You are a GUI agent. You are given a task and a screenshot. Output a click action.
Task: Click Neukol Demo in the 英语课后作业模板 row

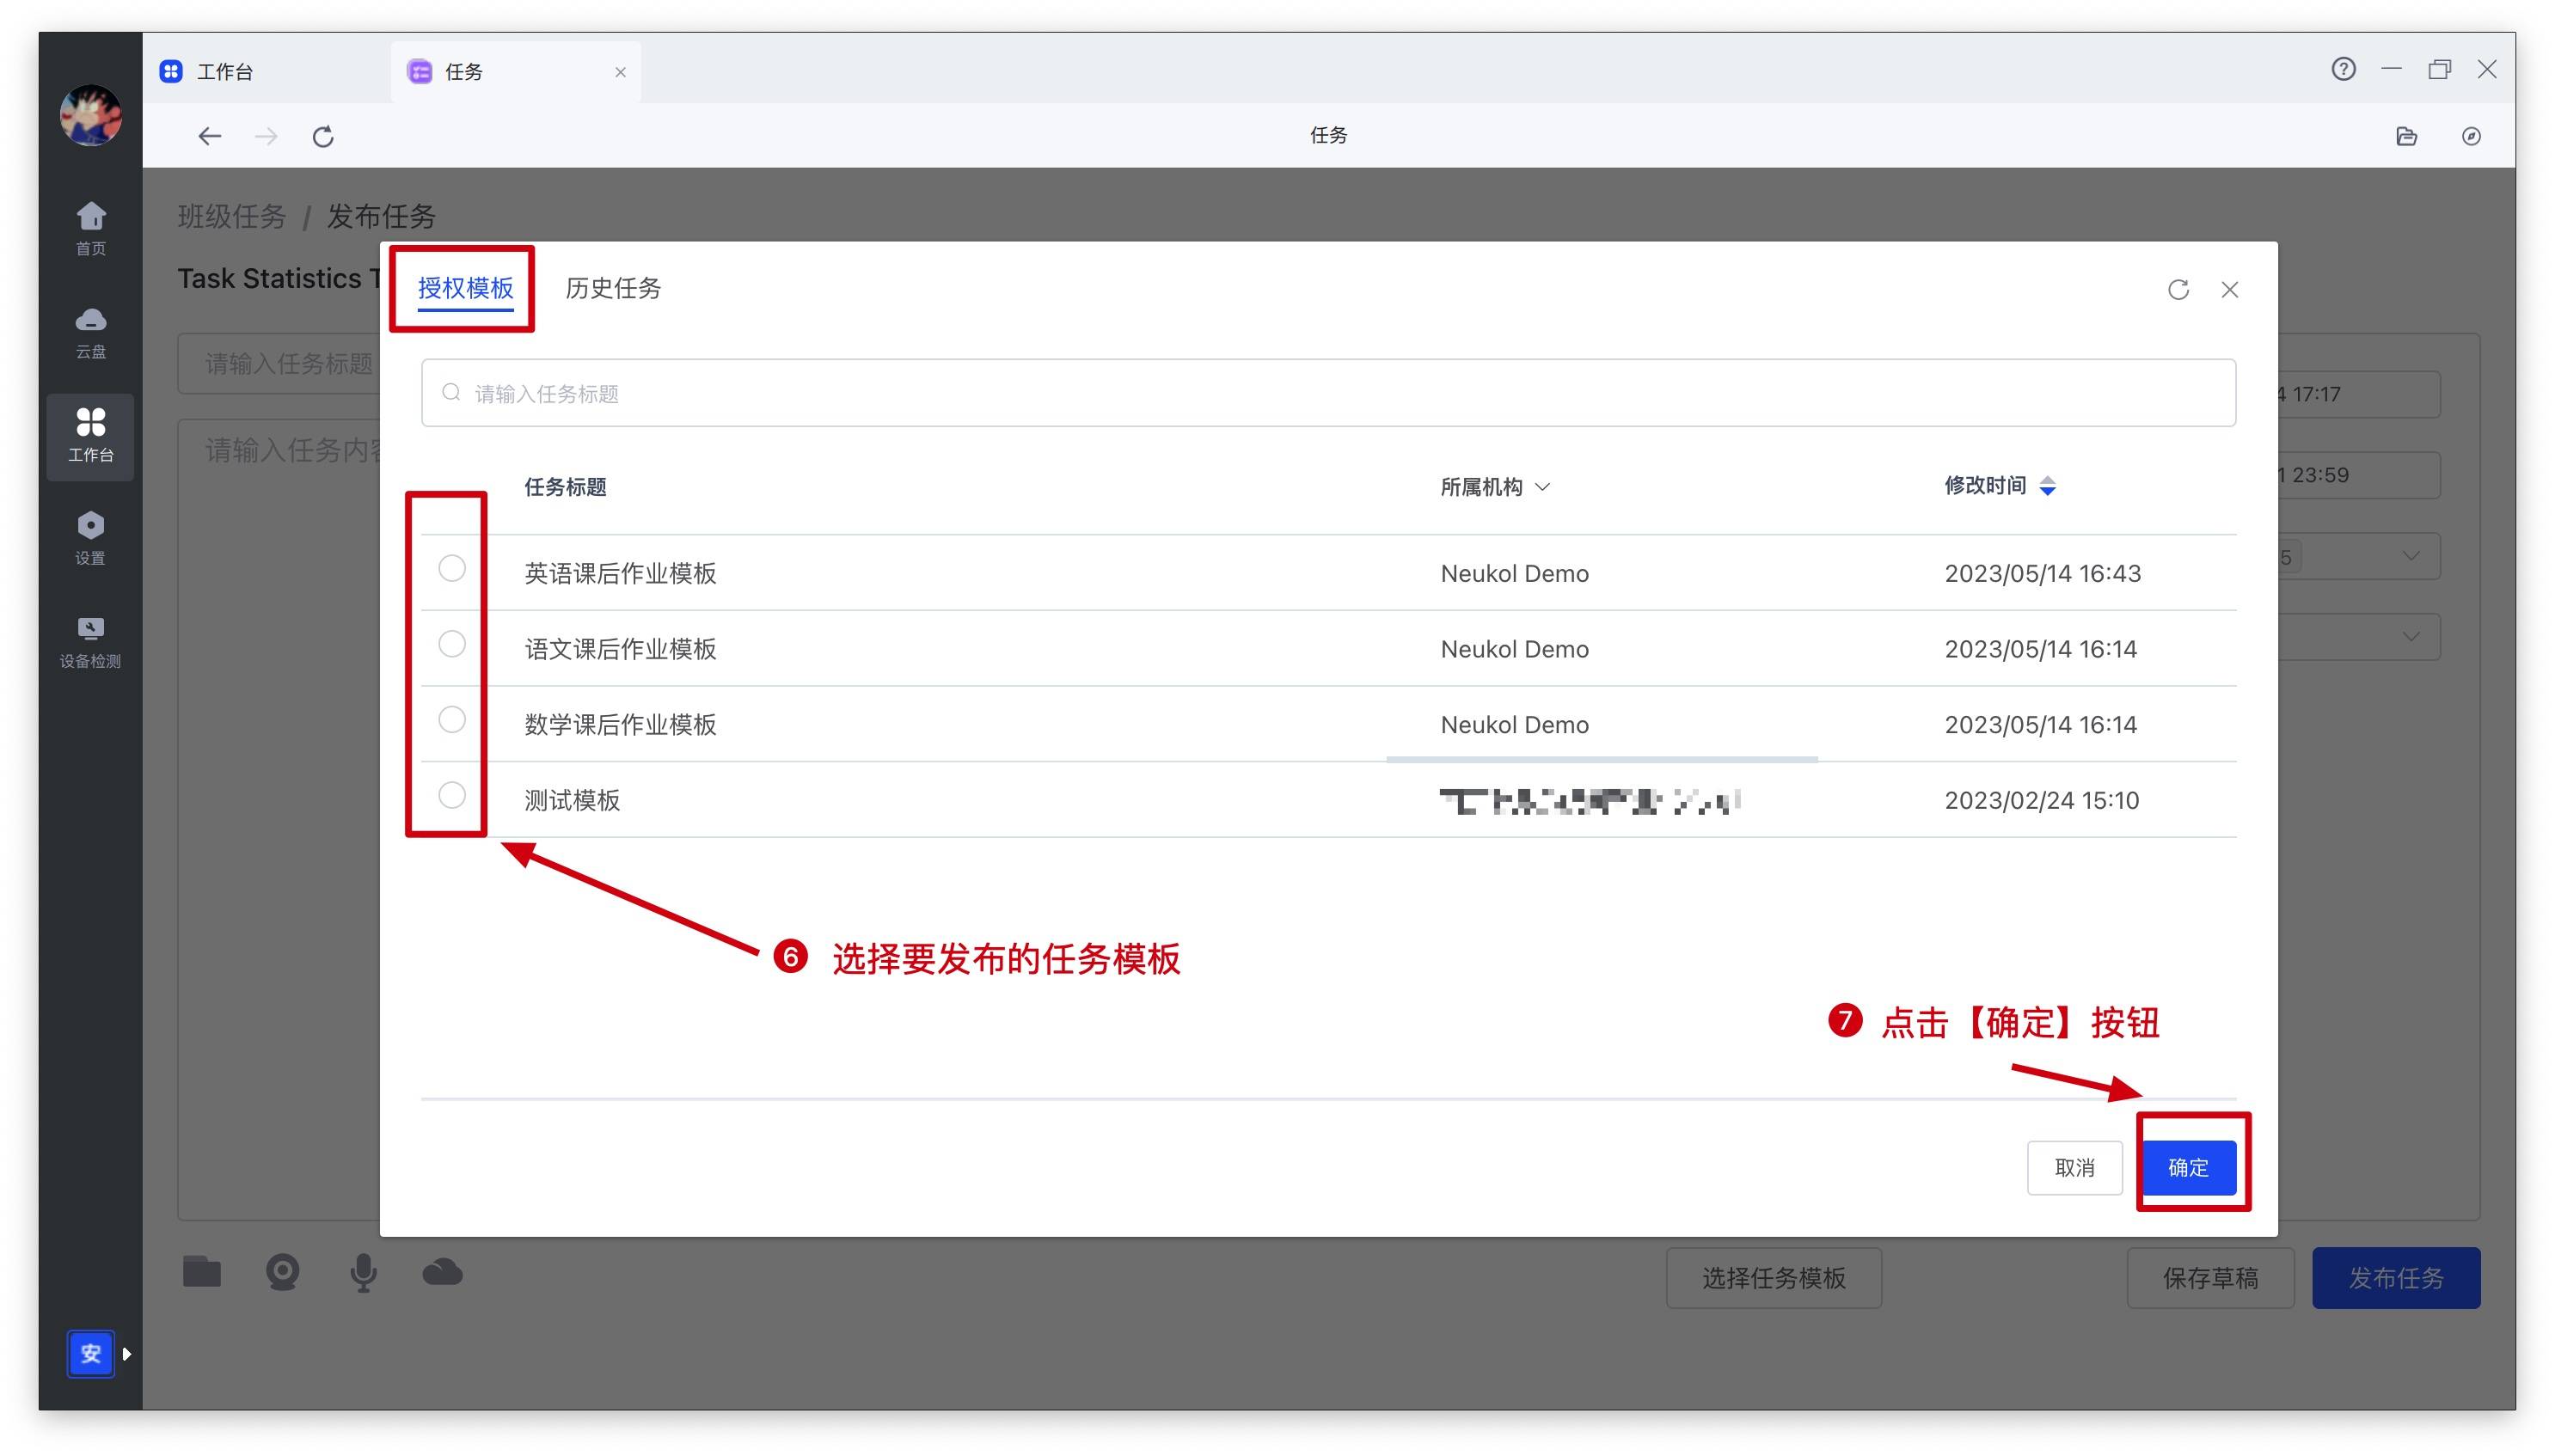tap(1514, 573)
